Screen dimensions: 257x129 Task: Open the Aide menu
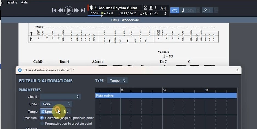24,2
